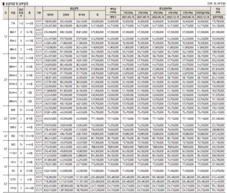Select total price 754,700,000
Image resolution: width=227 pixels, height=193 pixels.
click(x=97, y=112)
